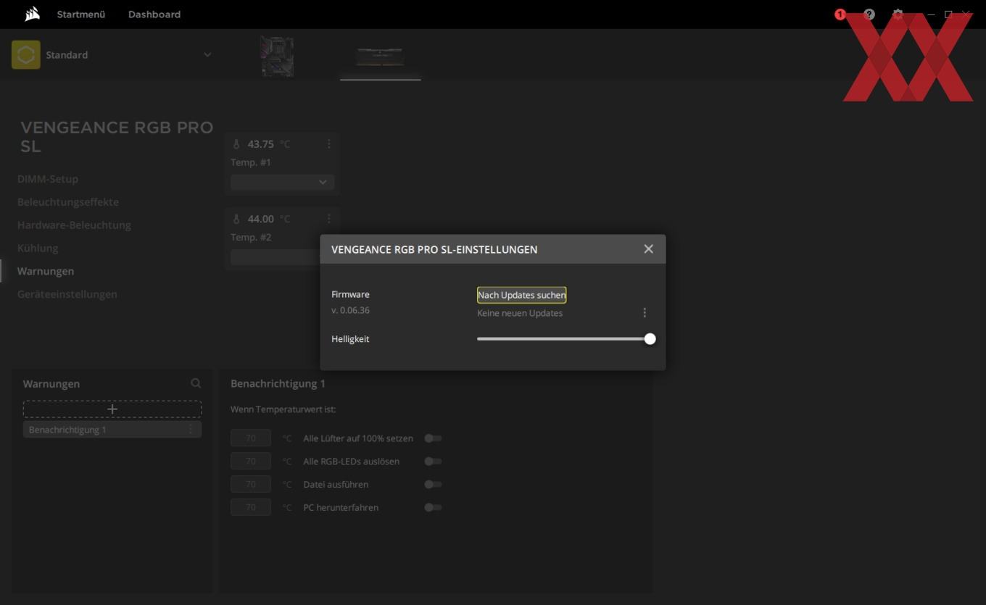986x605 pixels.
Task: Open firmware update options three-dot menu
Action: pos(645,312)
